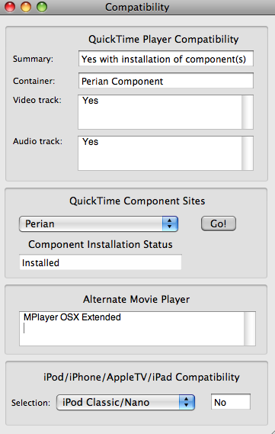This screenshot has width=275, height=434.
Task: Click the Alternate Movie Player scrollbar
Action: point(250,329)
